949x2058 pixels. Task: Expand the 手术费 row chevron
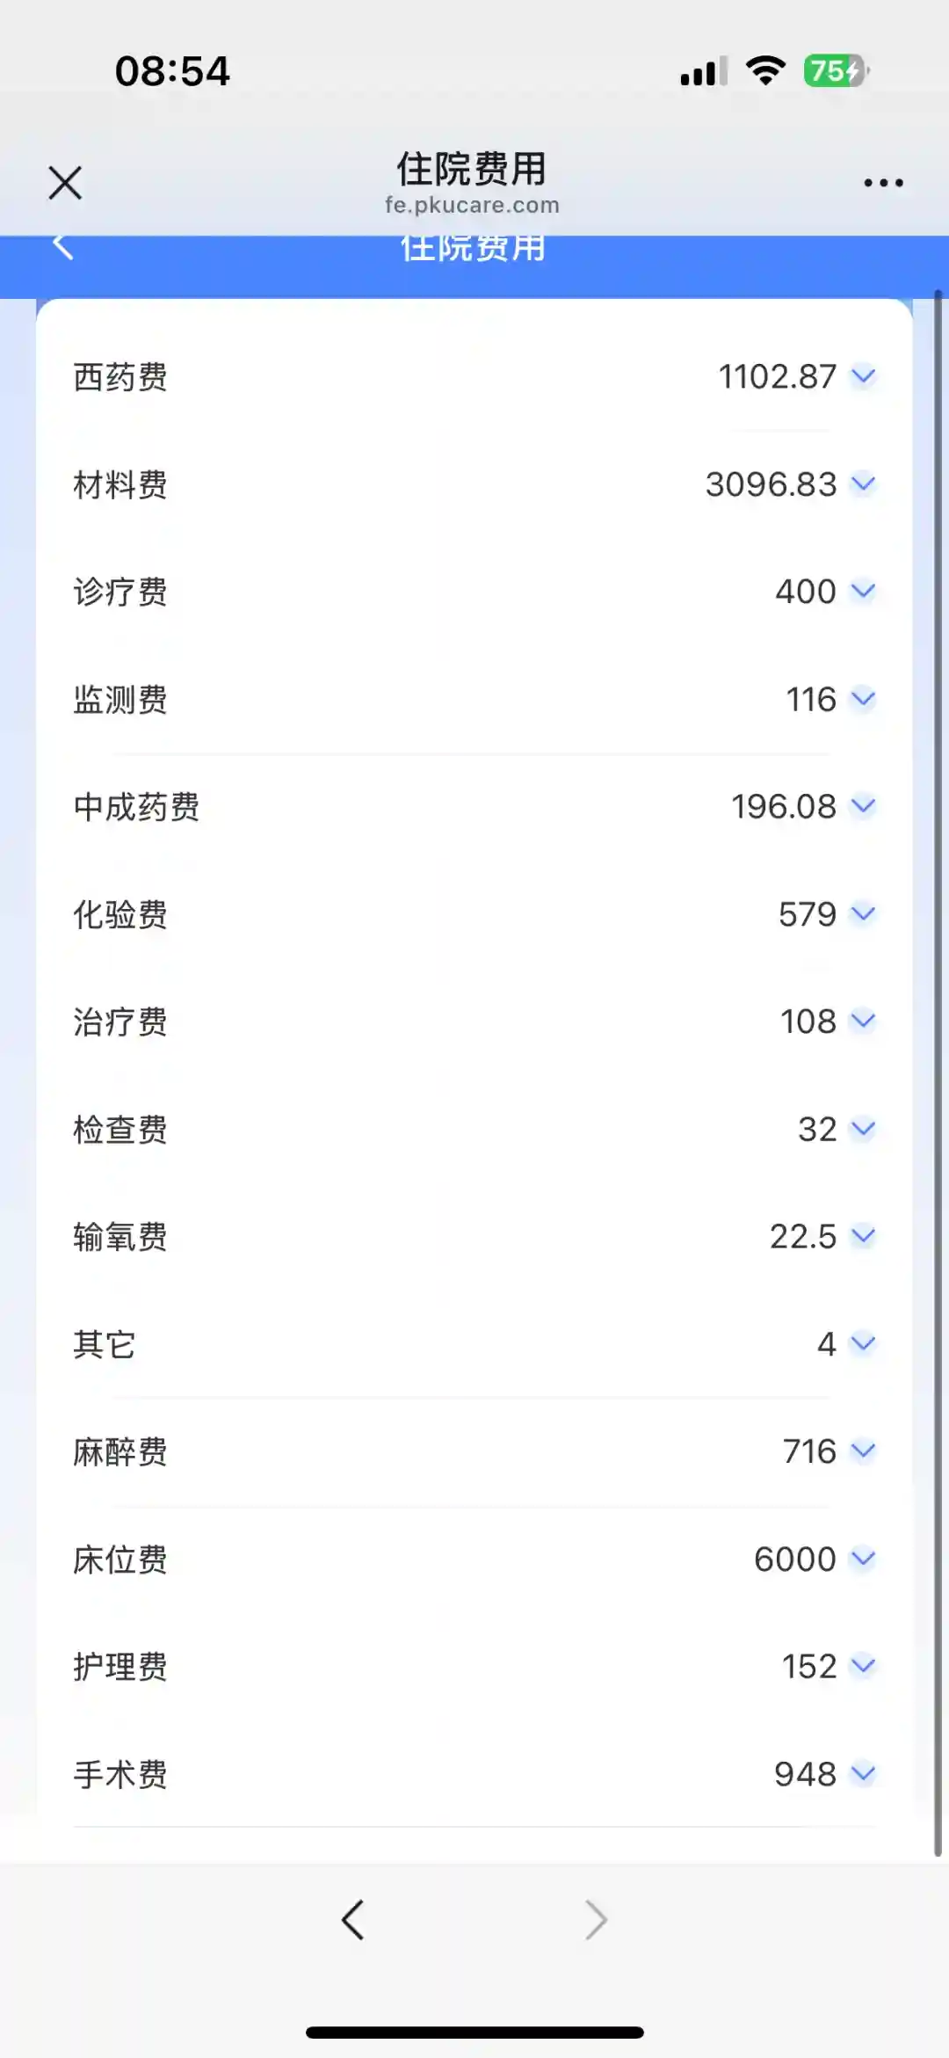864,1773
